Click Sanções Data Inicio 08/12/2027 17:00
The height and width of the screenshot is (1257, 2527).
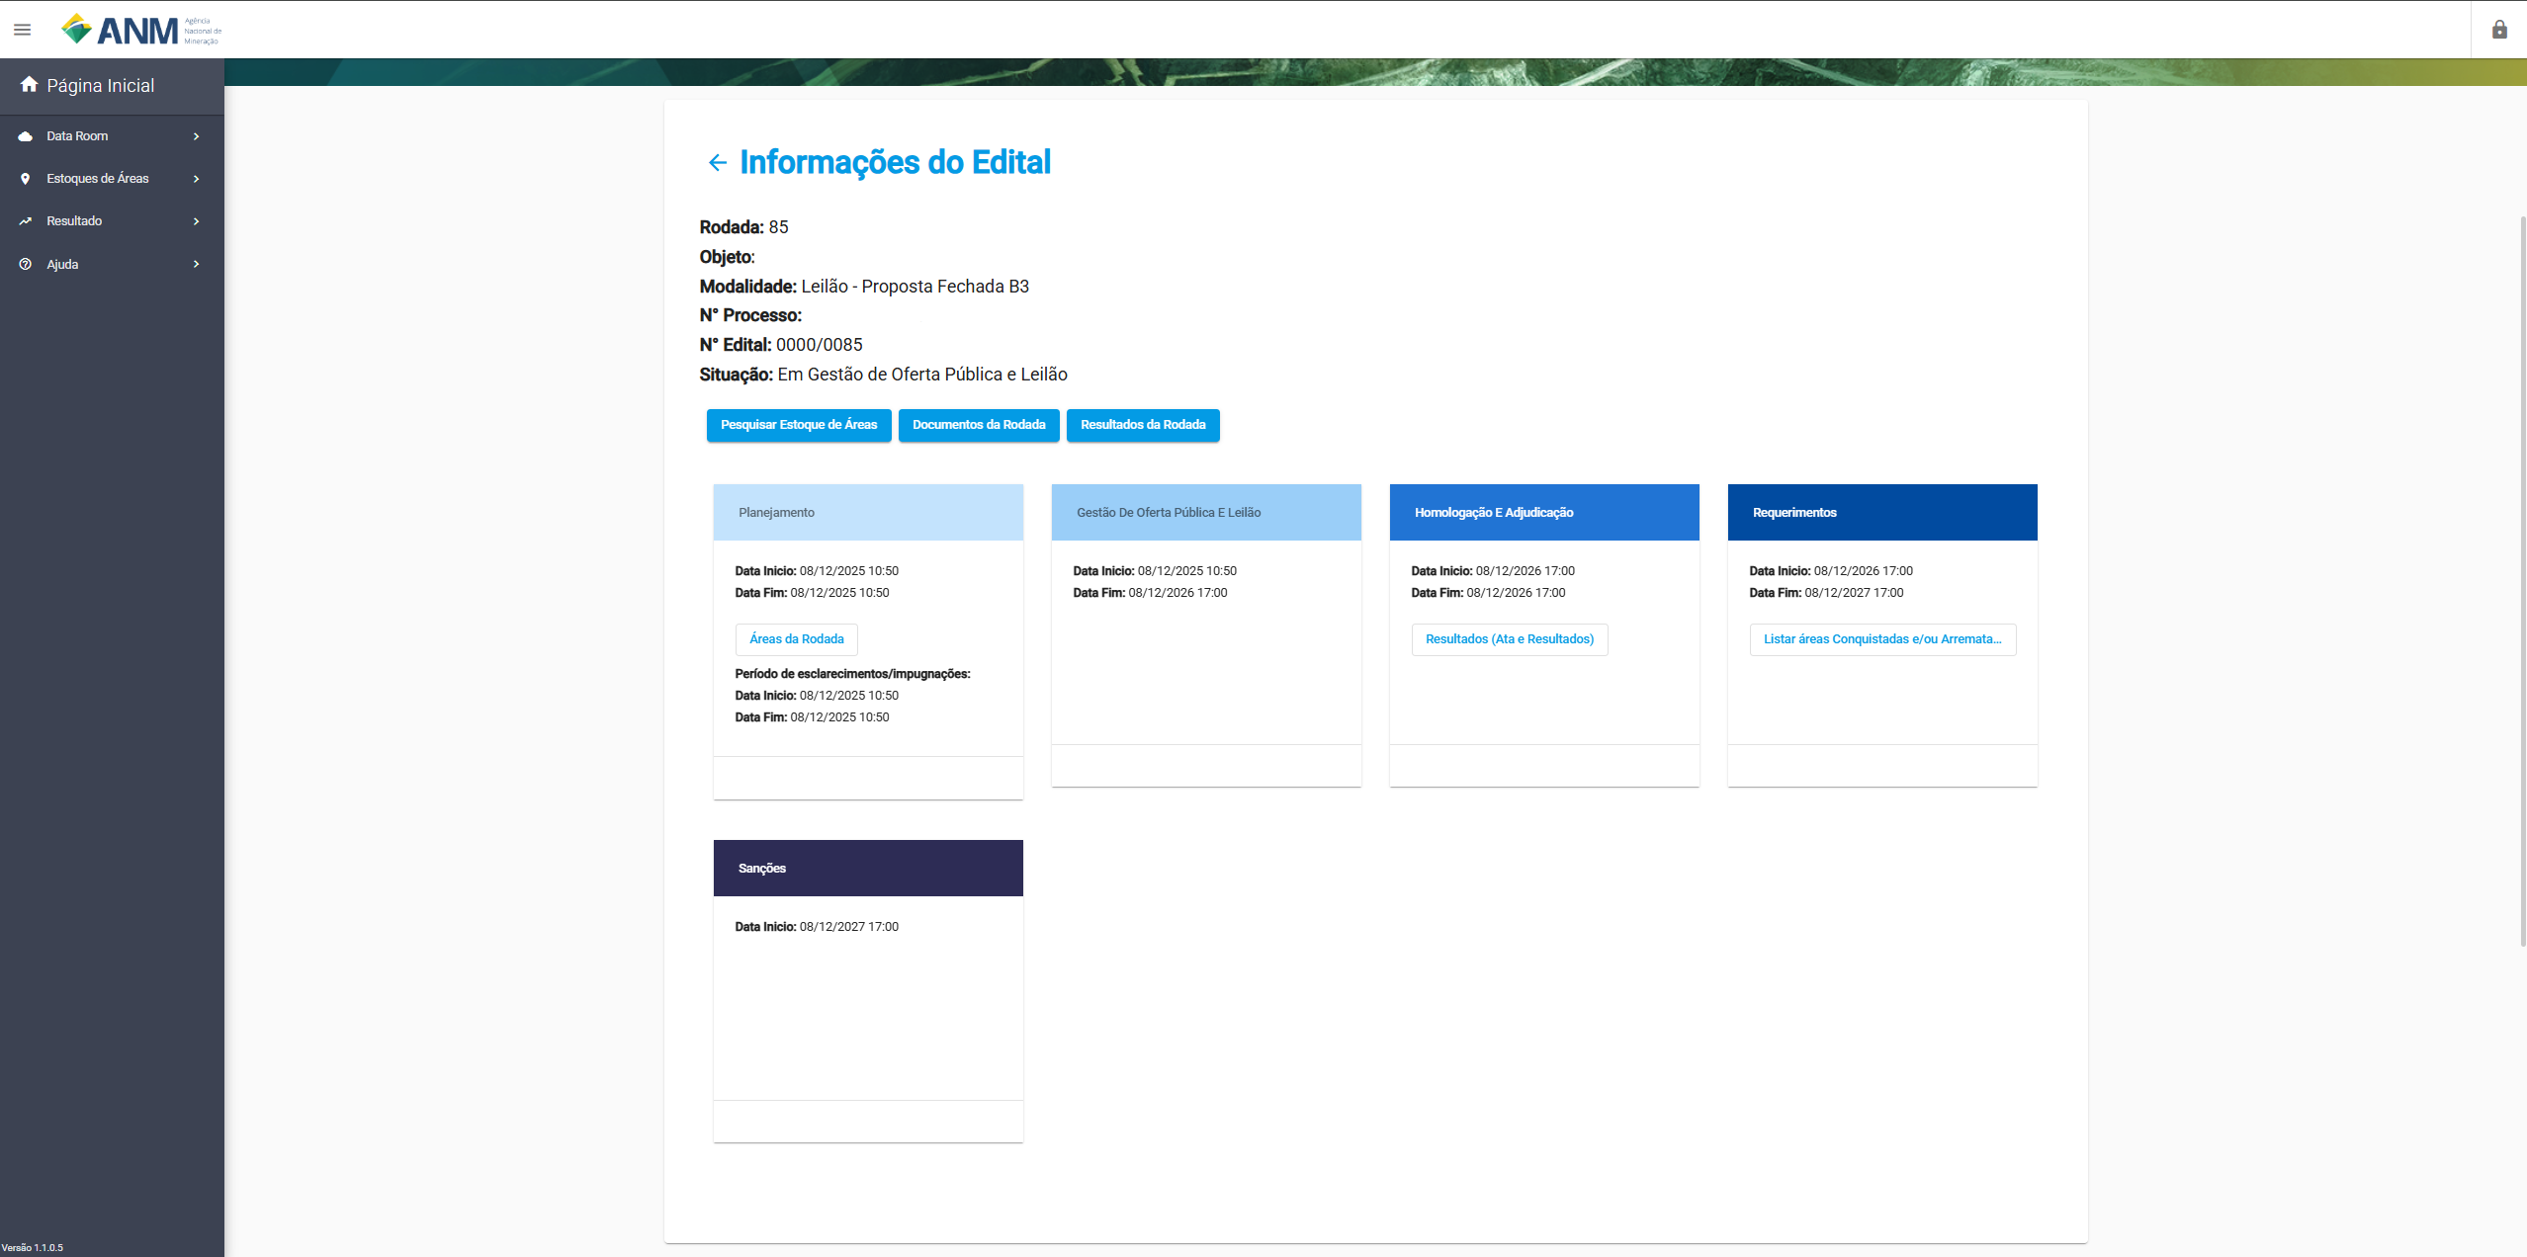pyautogui.click(x=817, y=927)
